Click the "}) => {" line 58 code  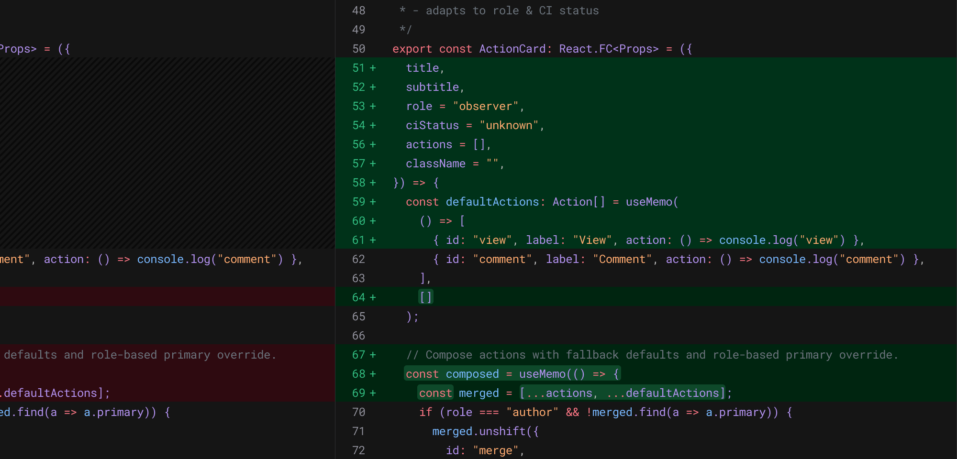point(416,183)
